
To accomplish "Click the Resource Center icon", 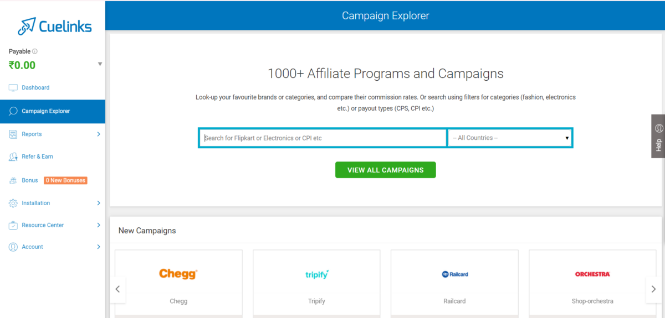I will (x=13, y=225).
